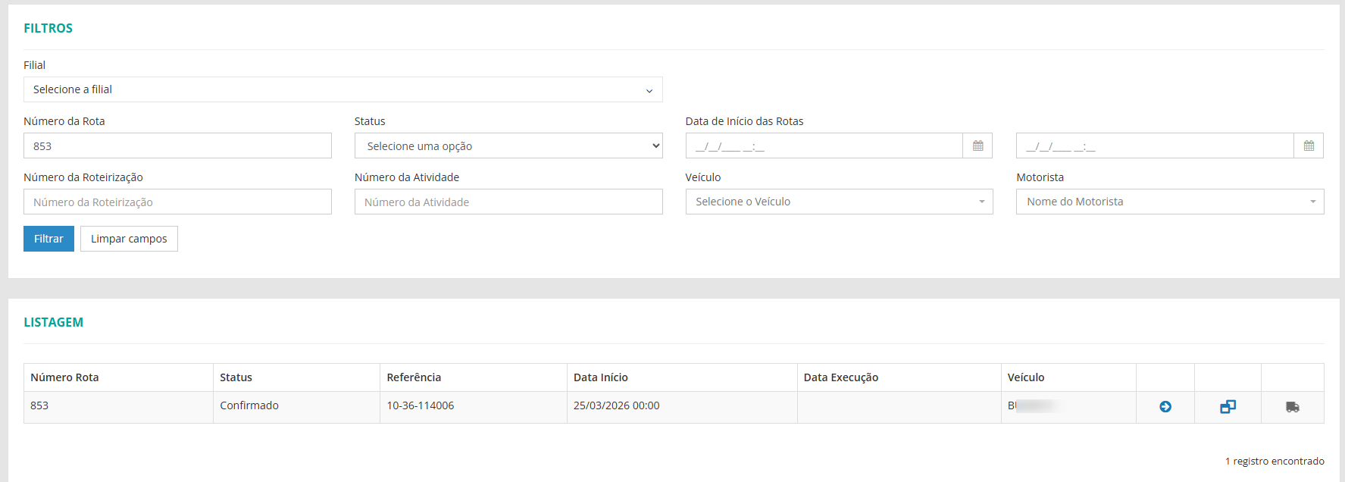Click the blue overlapping windows icon in row
Image resolution: width=1345 pixels, height=482 pixels.
point(1228,407)
